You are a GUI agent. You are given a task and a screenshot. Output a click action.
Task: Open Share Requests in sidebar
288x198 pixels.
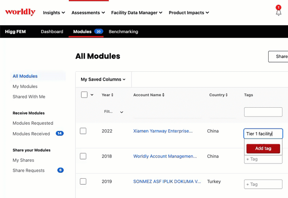[29, 170]
